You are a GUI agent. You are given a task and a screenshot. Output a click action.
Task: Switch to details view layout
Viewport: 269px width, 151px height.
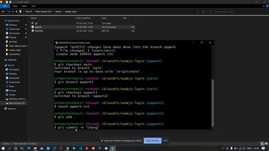point(262,143)
